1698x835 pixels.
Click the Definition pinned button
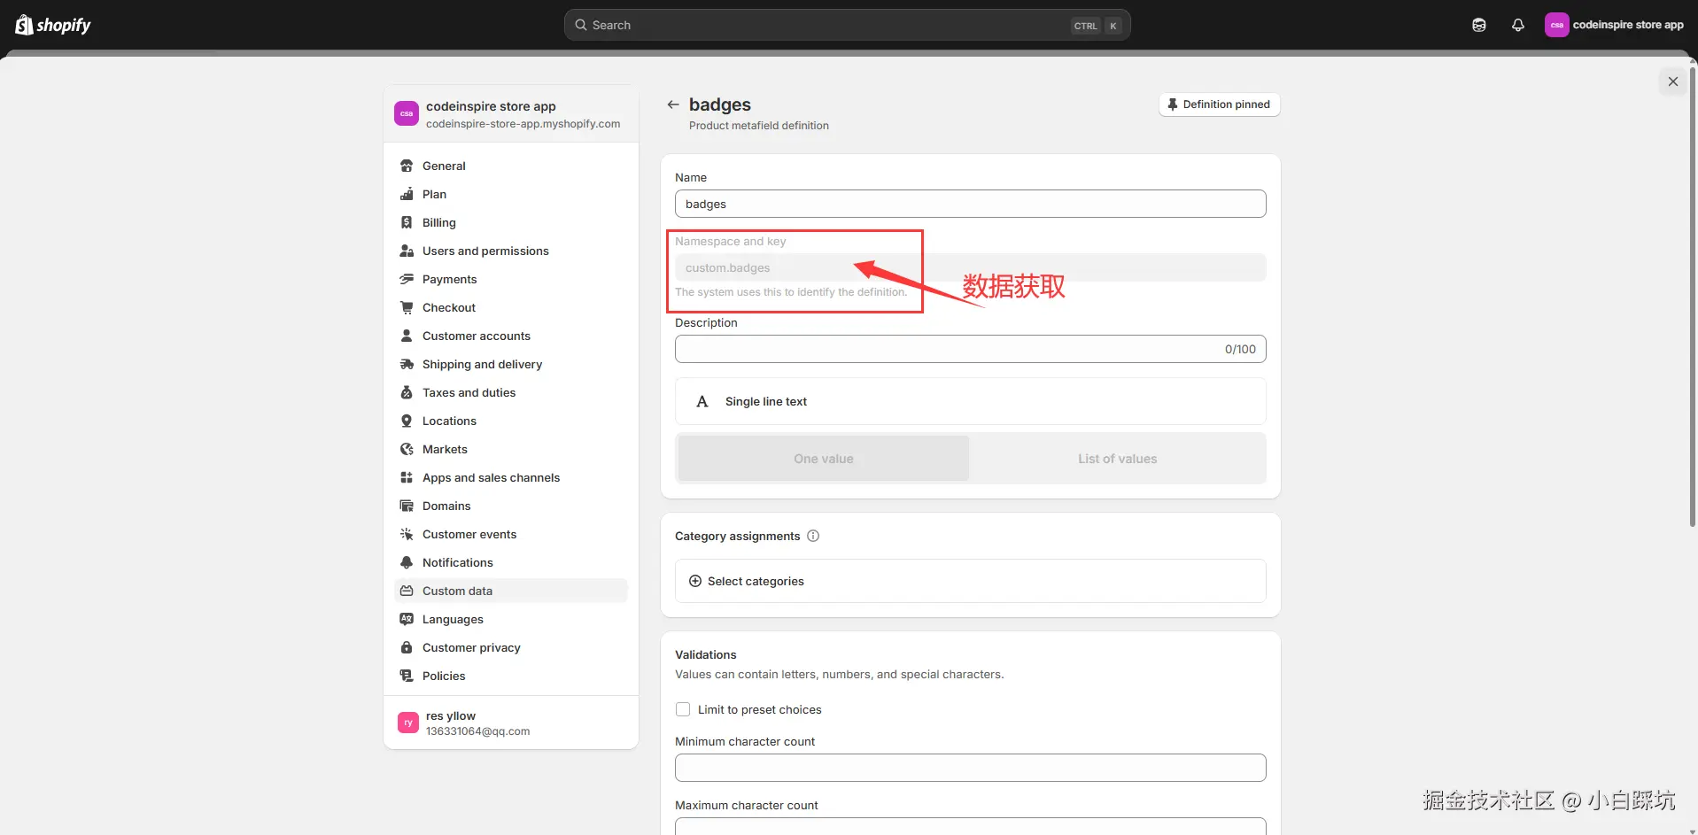pyautogui.click(x=1219, y=104)
